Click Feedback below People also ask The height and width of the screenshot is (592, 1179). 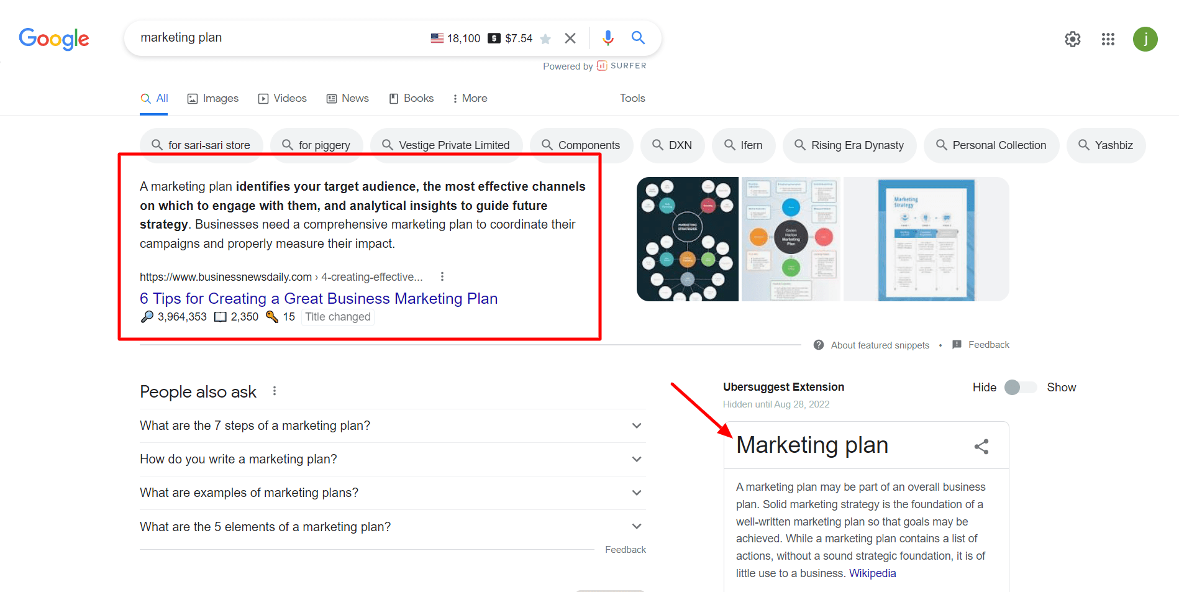coord(626,550)
